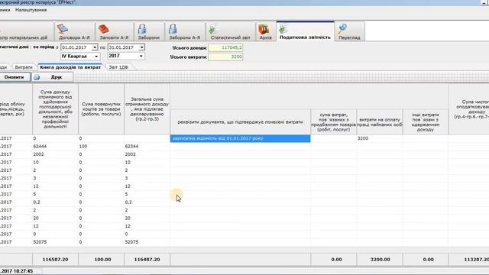
Task: Click the total 116487.20 in footer
Action: pos(147,260)
